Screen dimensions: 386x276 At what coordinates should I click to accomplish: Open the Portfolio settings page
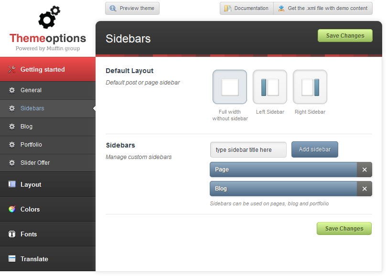coord(48,145)
